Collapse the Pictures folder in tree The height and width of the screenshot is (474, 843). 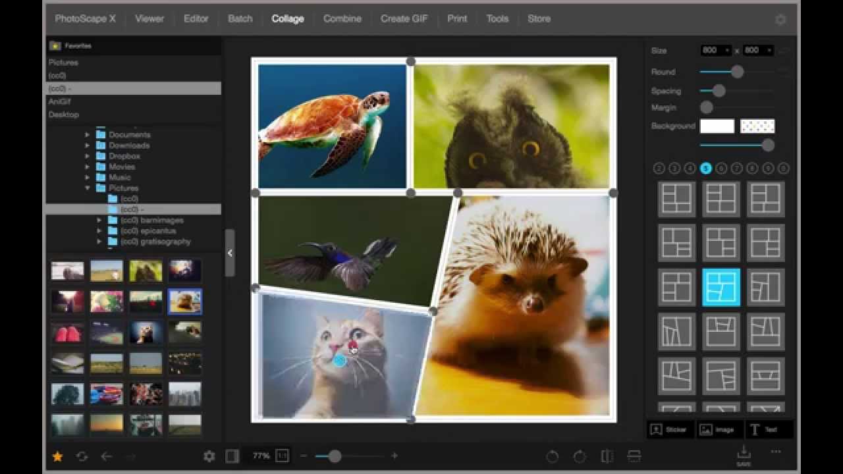(x=88, y=188)
